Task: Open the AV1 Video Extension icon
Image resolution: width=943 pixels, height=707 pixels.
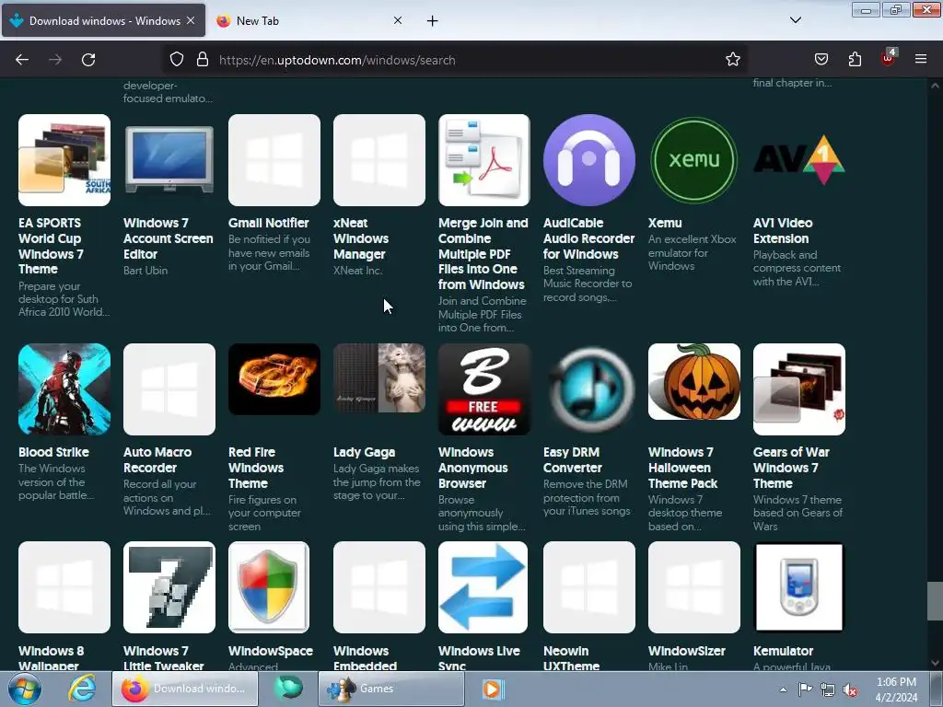Action: (798, 160)
